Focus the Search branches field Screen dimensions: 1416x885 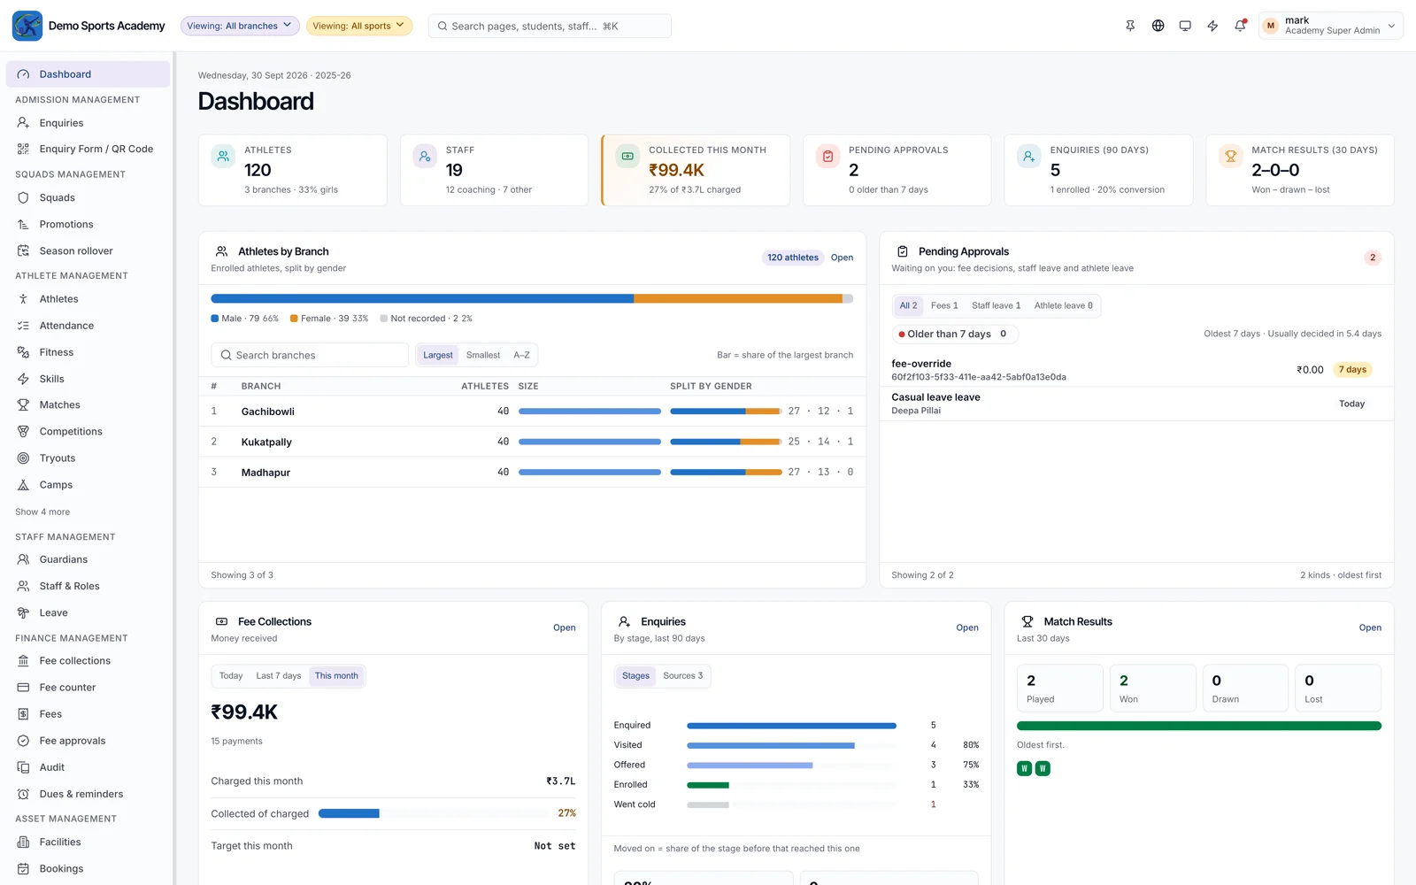[x=310, y=355]
